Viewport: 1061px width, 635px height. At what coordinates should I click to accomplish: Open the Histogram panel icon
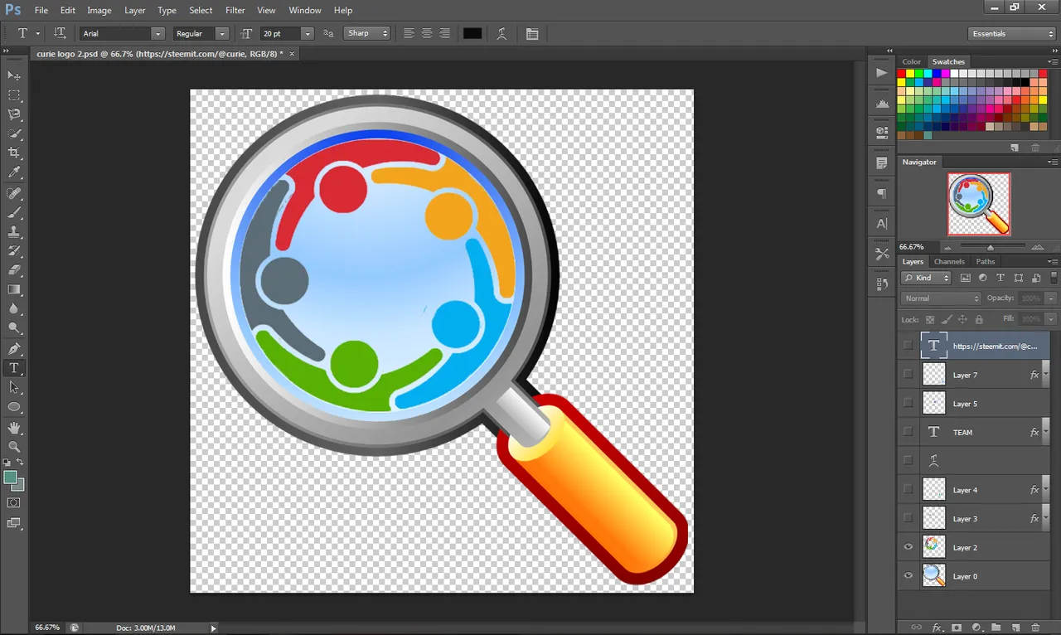pyautogui.click(x=881, y=104)
